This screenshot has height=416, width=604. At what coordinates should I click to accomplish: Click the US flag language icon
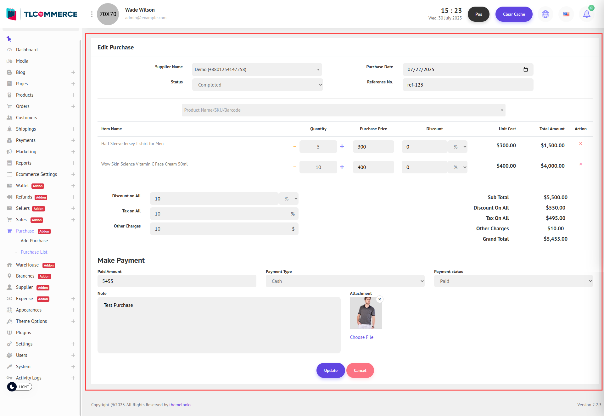(566, 14)
